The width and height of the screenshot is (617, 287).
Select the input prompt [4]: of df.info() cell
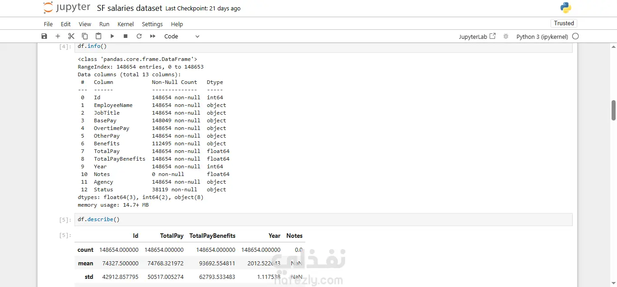click(65, 46)
